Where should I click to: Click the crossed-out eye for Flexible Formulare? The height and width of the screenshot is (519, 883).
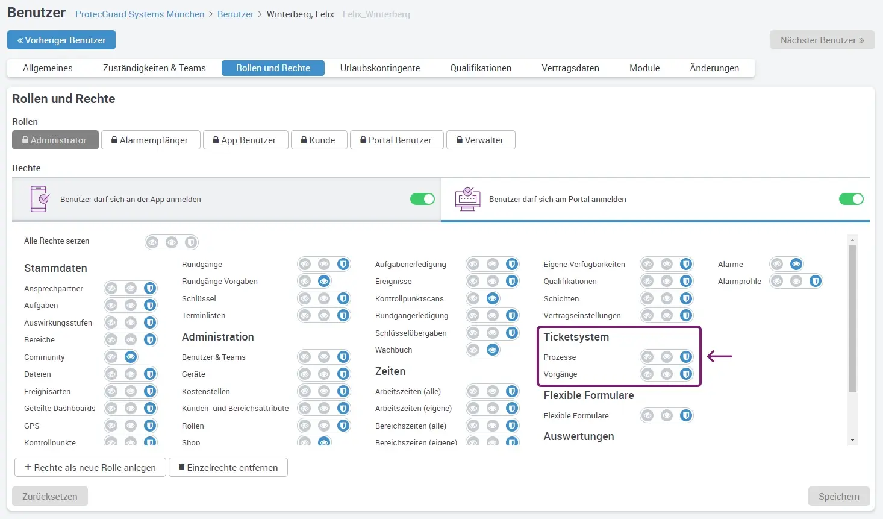[647, 416]
